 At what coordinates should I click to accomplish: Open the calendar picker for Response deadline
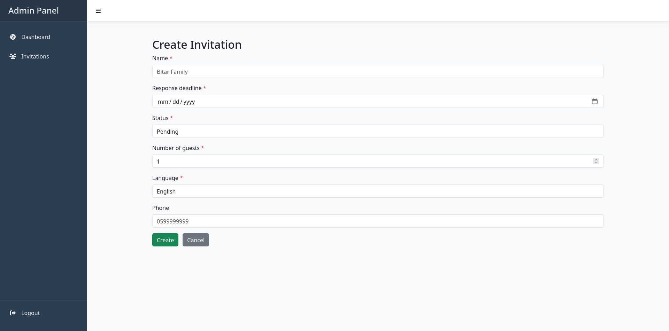click(x=595, y=101)
